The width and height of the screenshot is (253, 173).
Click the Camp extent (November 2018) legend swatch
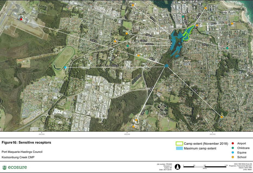tap(179, 143)
